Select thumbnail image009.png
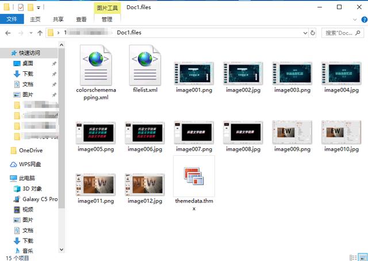This screenshot has height=261, width=368. (292, 132)
